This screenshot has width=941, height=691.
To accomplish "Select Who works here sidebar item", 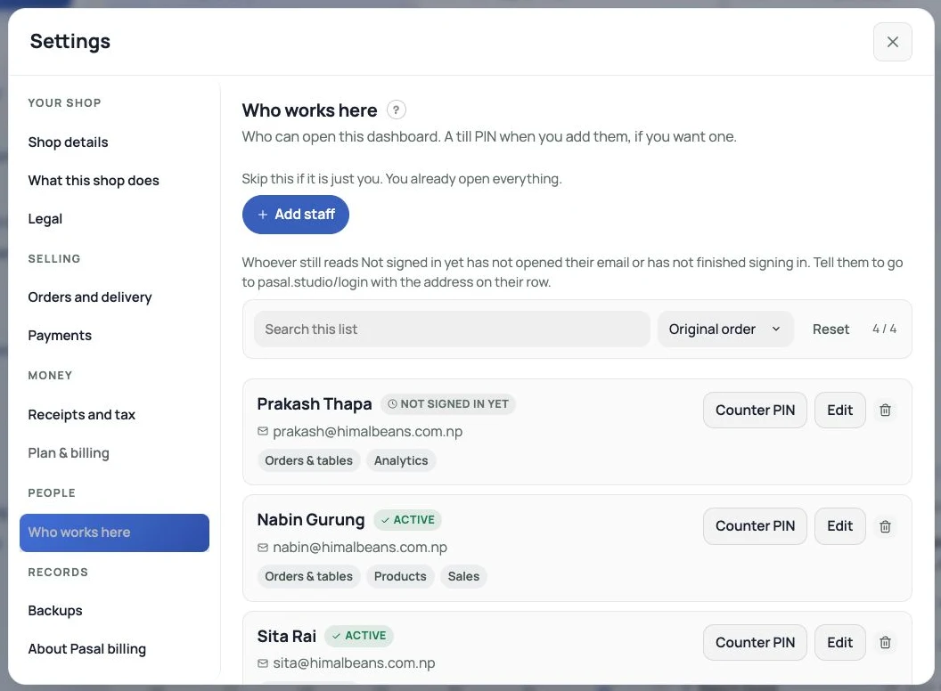I will 114,532.
